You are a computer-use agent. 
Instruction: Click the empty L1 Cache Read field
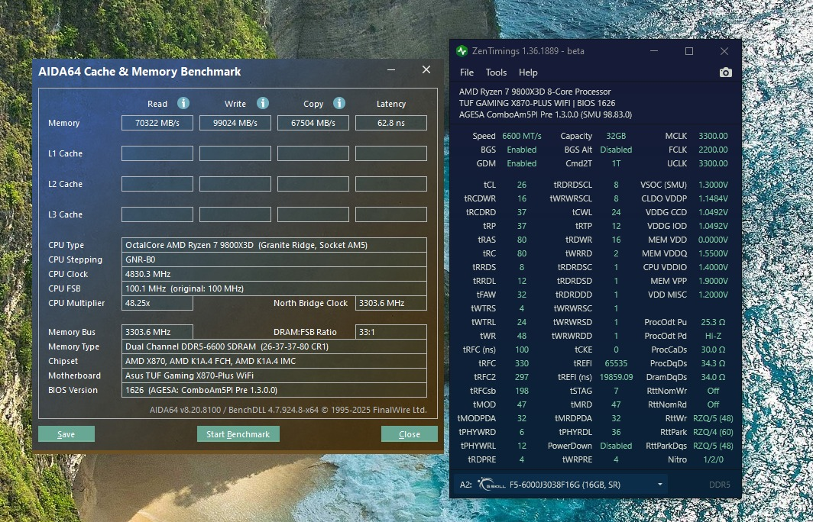coord(157,153)
